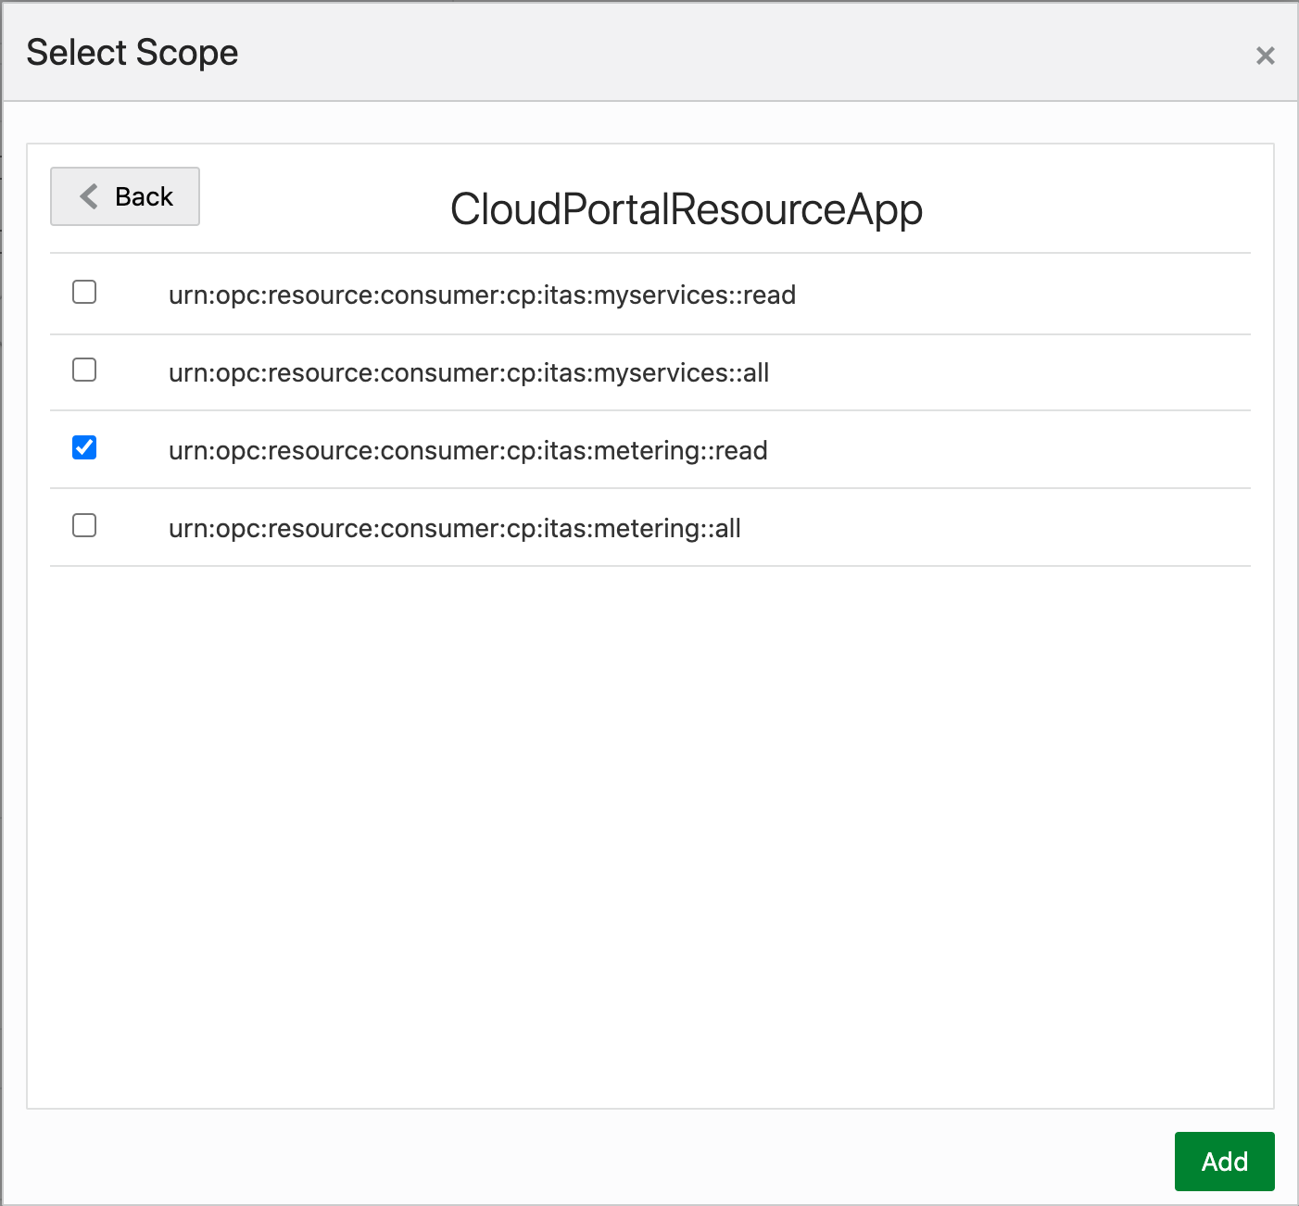
Task: Click the Select Scope dialog title
Action: point(132,53)
